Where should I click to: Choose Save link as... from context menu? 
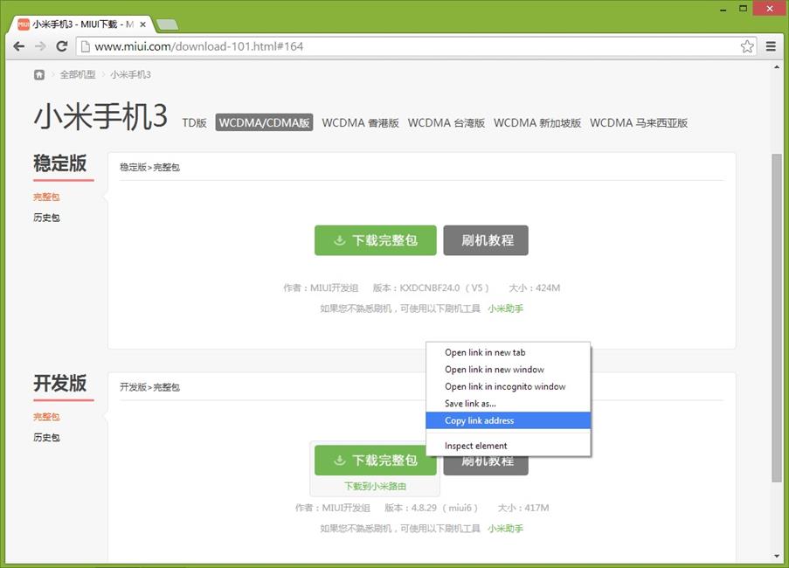coord(509,404)
